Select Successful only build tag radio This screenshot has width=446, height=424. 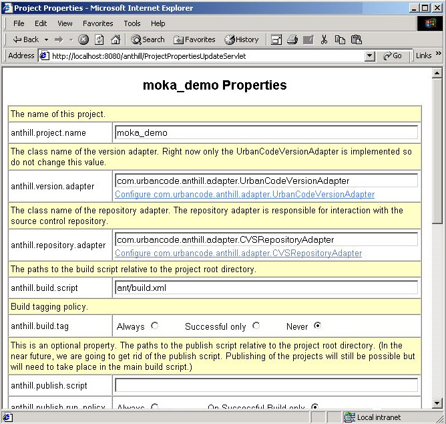(x=256, y=326)
